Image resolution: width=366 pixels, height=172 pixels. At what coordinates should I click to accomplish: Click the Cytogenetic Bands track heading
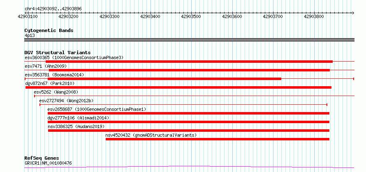point(49,30)
